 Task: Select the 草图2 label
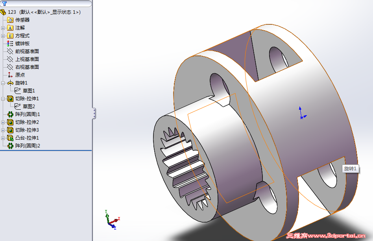tap(29, 106)
